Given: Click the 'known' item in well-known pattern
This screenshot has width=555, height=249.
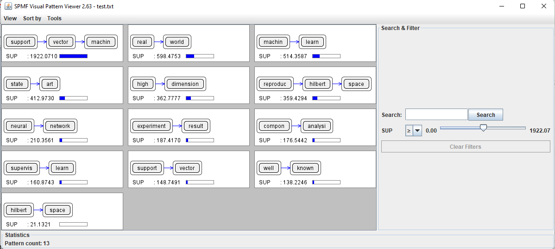Looking at the screenshot, I should (x=305, y=168).
